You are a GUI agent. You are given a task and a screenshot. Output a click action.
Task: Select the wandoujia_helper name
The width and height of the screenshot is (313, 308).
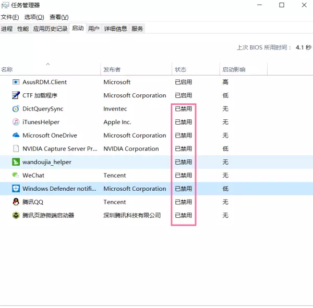(47, 162)
